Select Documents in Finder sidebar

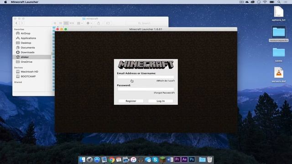coord(27,47)
